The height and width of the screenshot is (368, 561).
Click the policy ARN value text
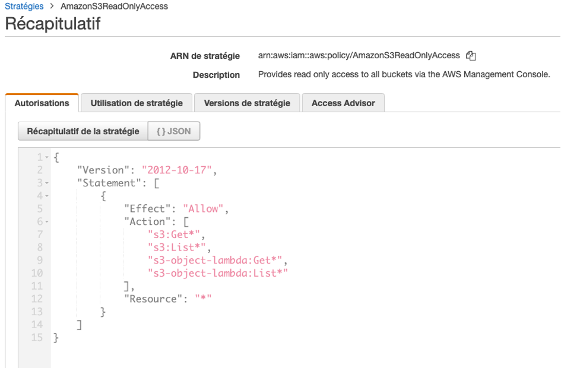point(359,55)
